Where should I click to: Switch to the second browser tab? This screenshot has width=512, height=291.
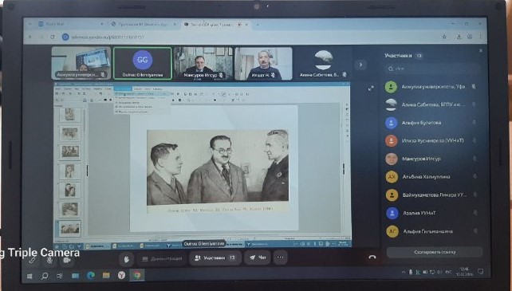143,24
